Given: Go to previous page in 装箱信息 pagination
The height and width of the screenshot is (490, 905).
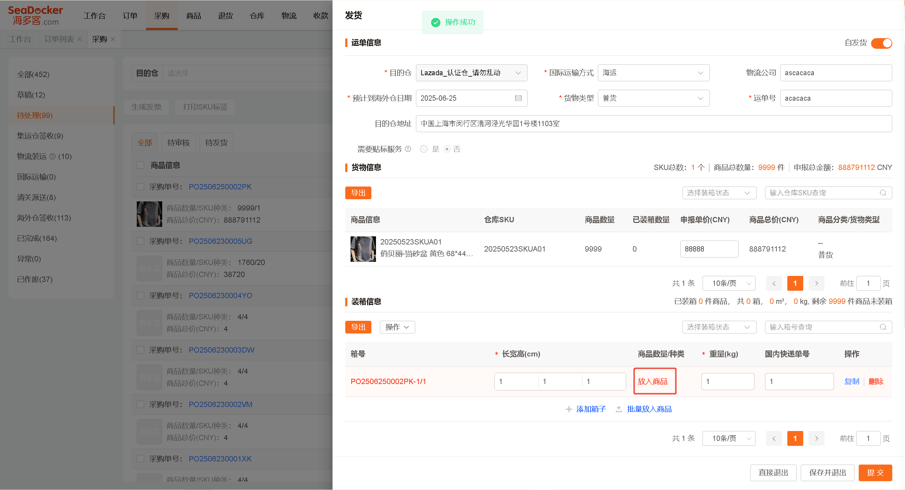Looking at the screenshot, I should (774, 438).
